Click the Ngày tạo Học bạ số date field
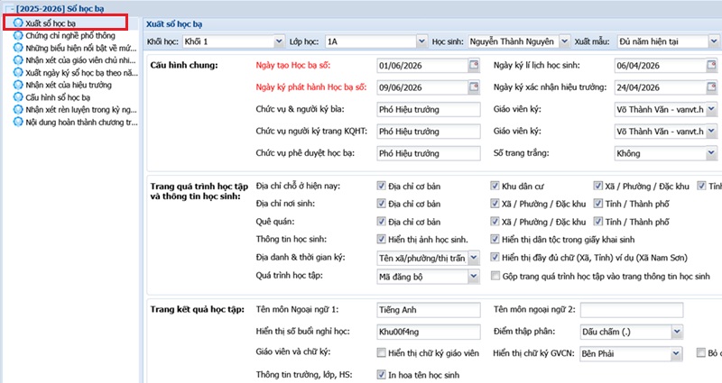 (x=422, y=65)
